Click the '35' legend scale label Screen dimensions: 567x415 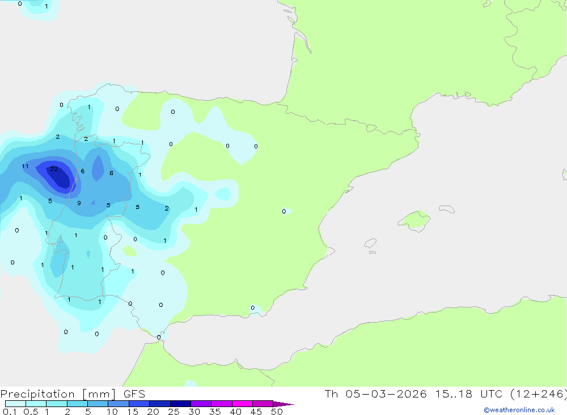point(215,412)
